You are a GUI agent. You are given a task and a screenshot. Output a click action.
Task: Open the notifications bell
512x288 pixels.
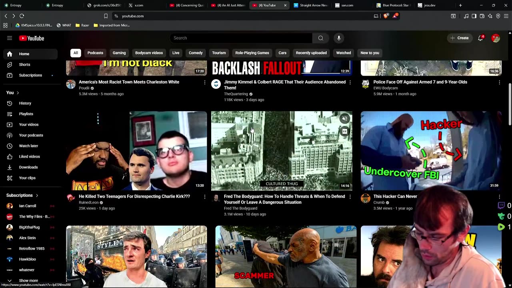coord(480,38)
